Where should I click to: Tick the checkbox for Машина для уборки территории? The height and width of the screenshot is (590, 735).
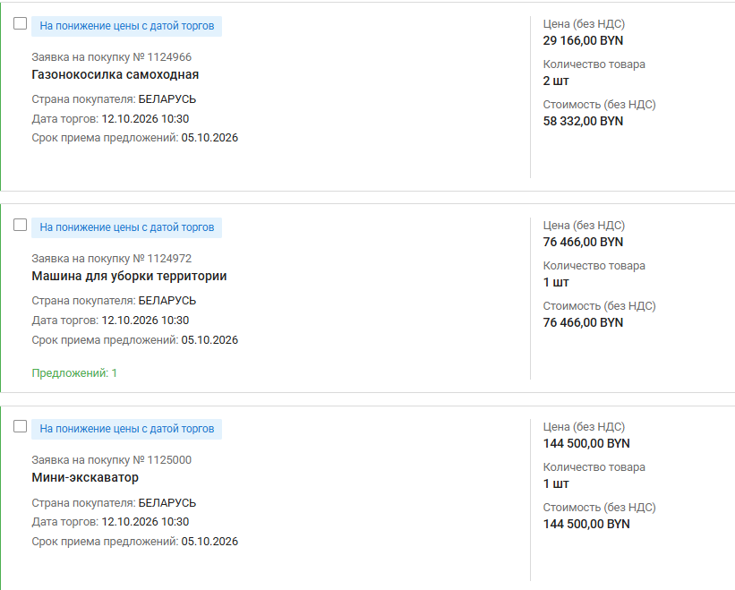[x=21, y=225]
